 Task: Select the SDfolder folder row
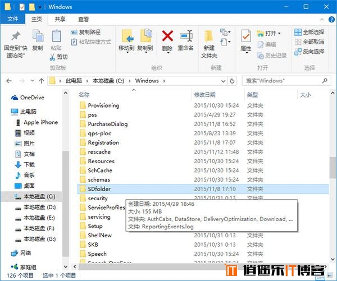tap(203, 189)
